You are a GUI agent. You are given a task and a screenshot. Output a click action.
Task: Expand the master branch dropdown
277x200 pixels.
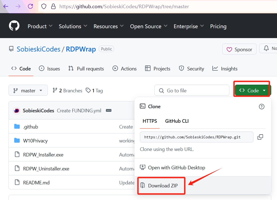pos(28,90)
